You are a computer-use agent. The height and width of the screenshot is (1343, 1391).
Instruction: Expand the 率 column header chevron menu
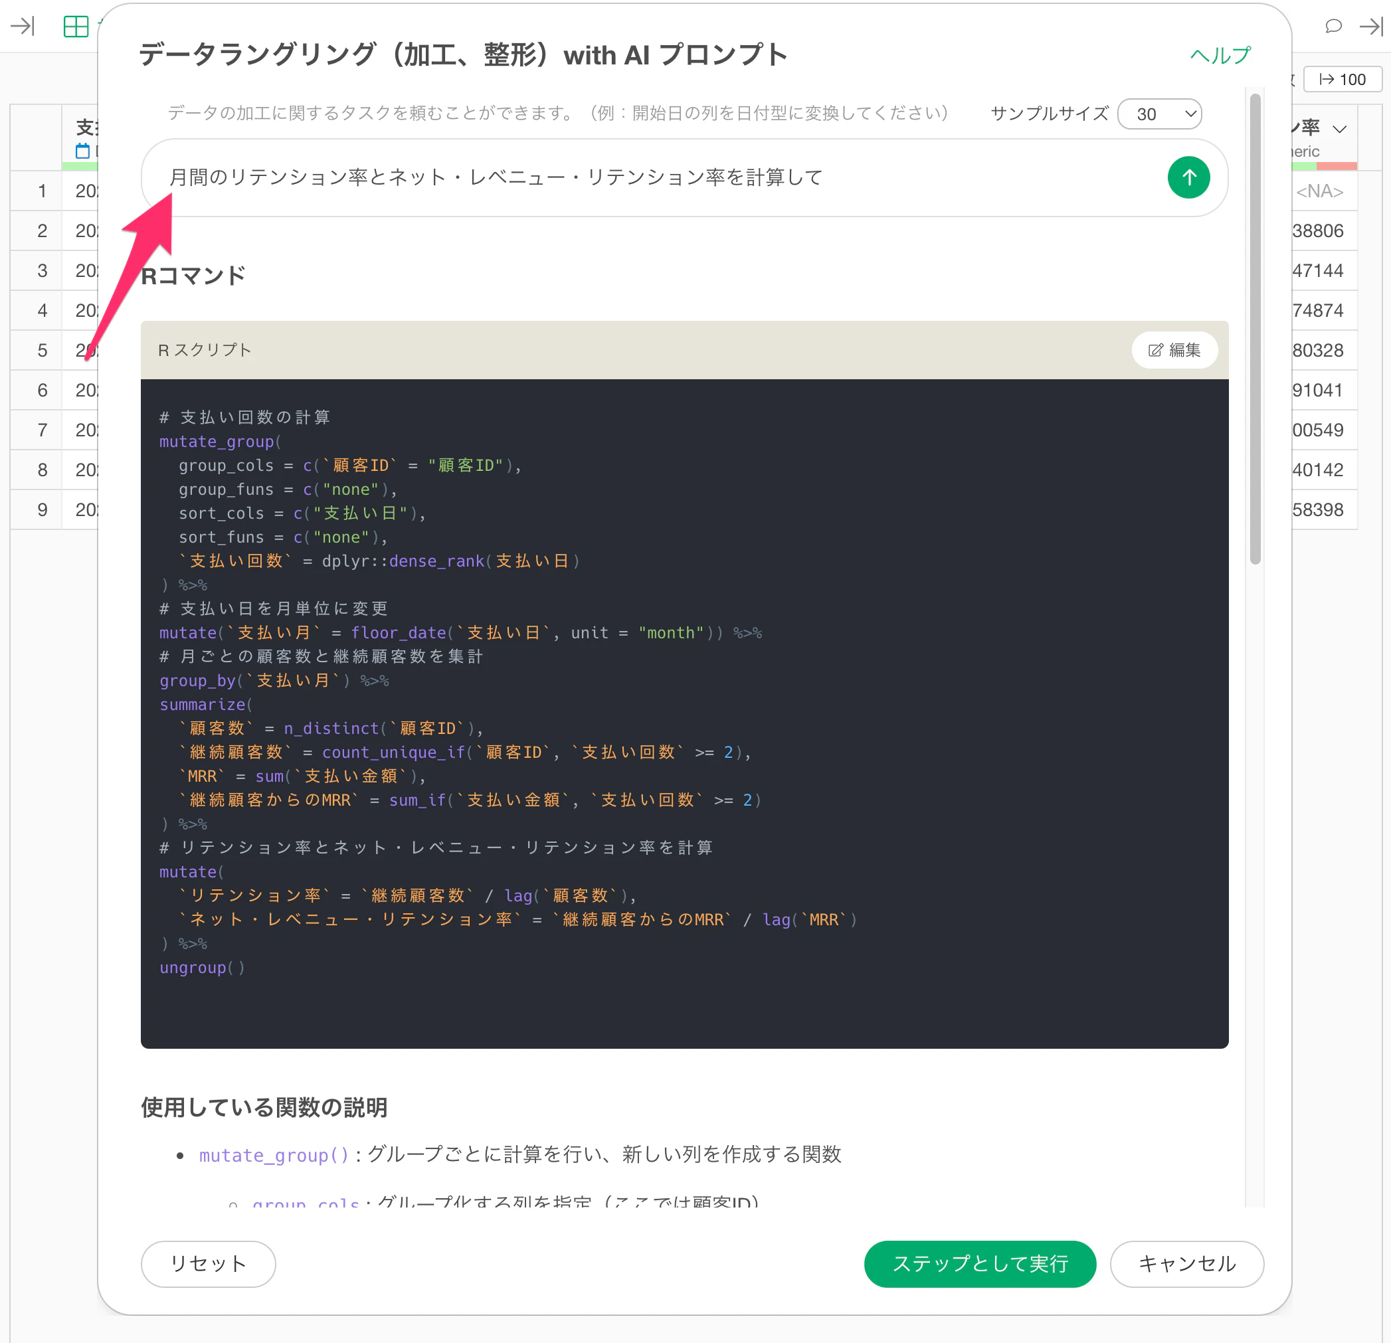[x=1339, y=129]
